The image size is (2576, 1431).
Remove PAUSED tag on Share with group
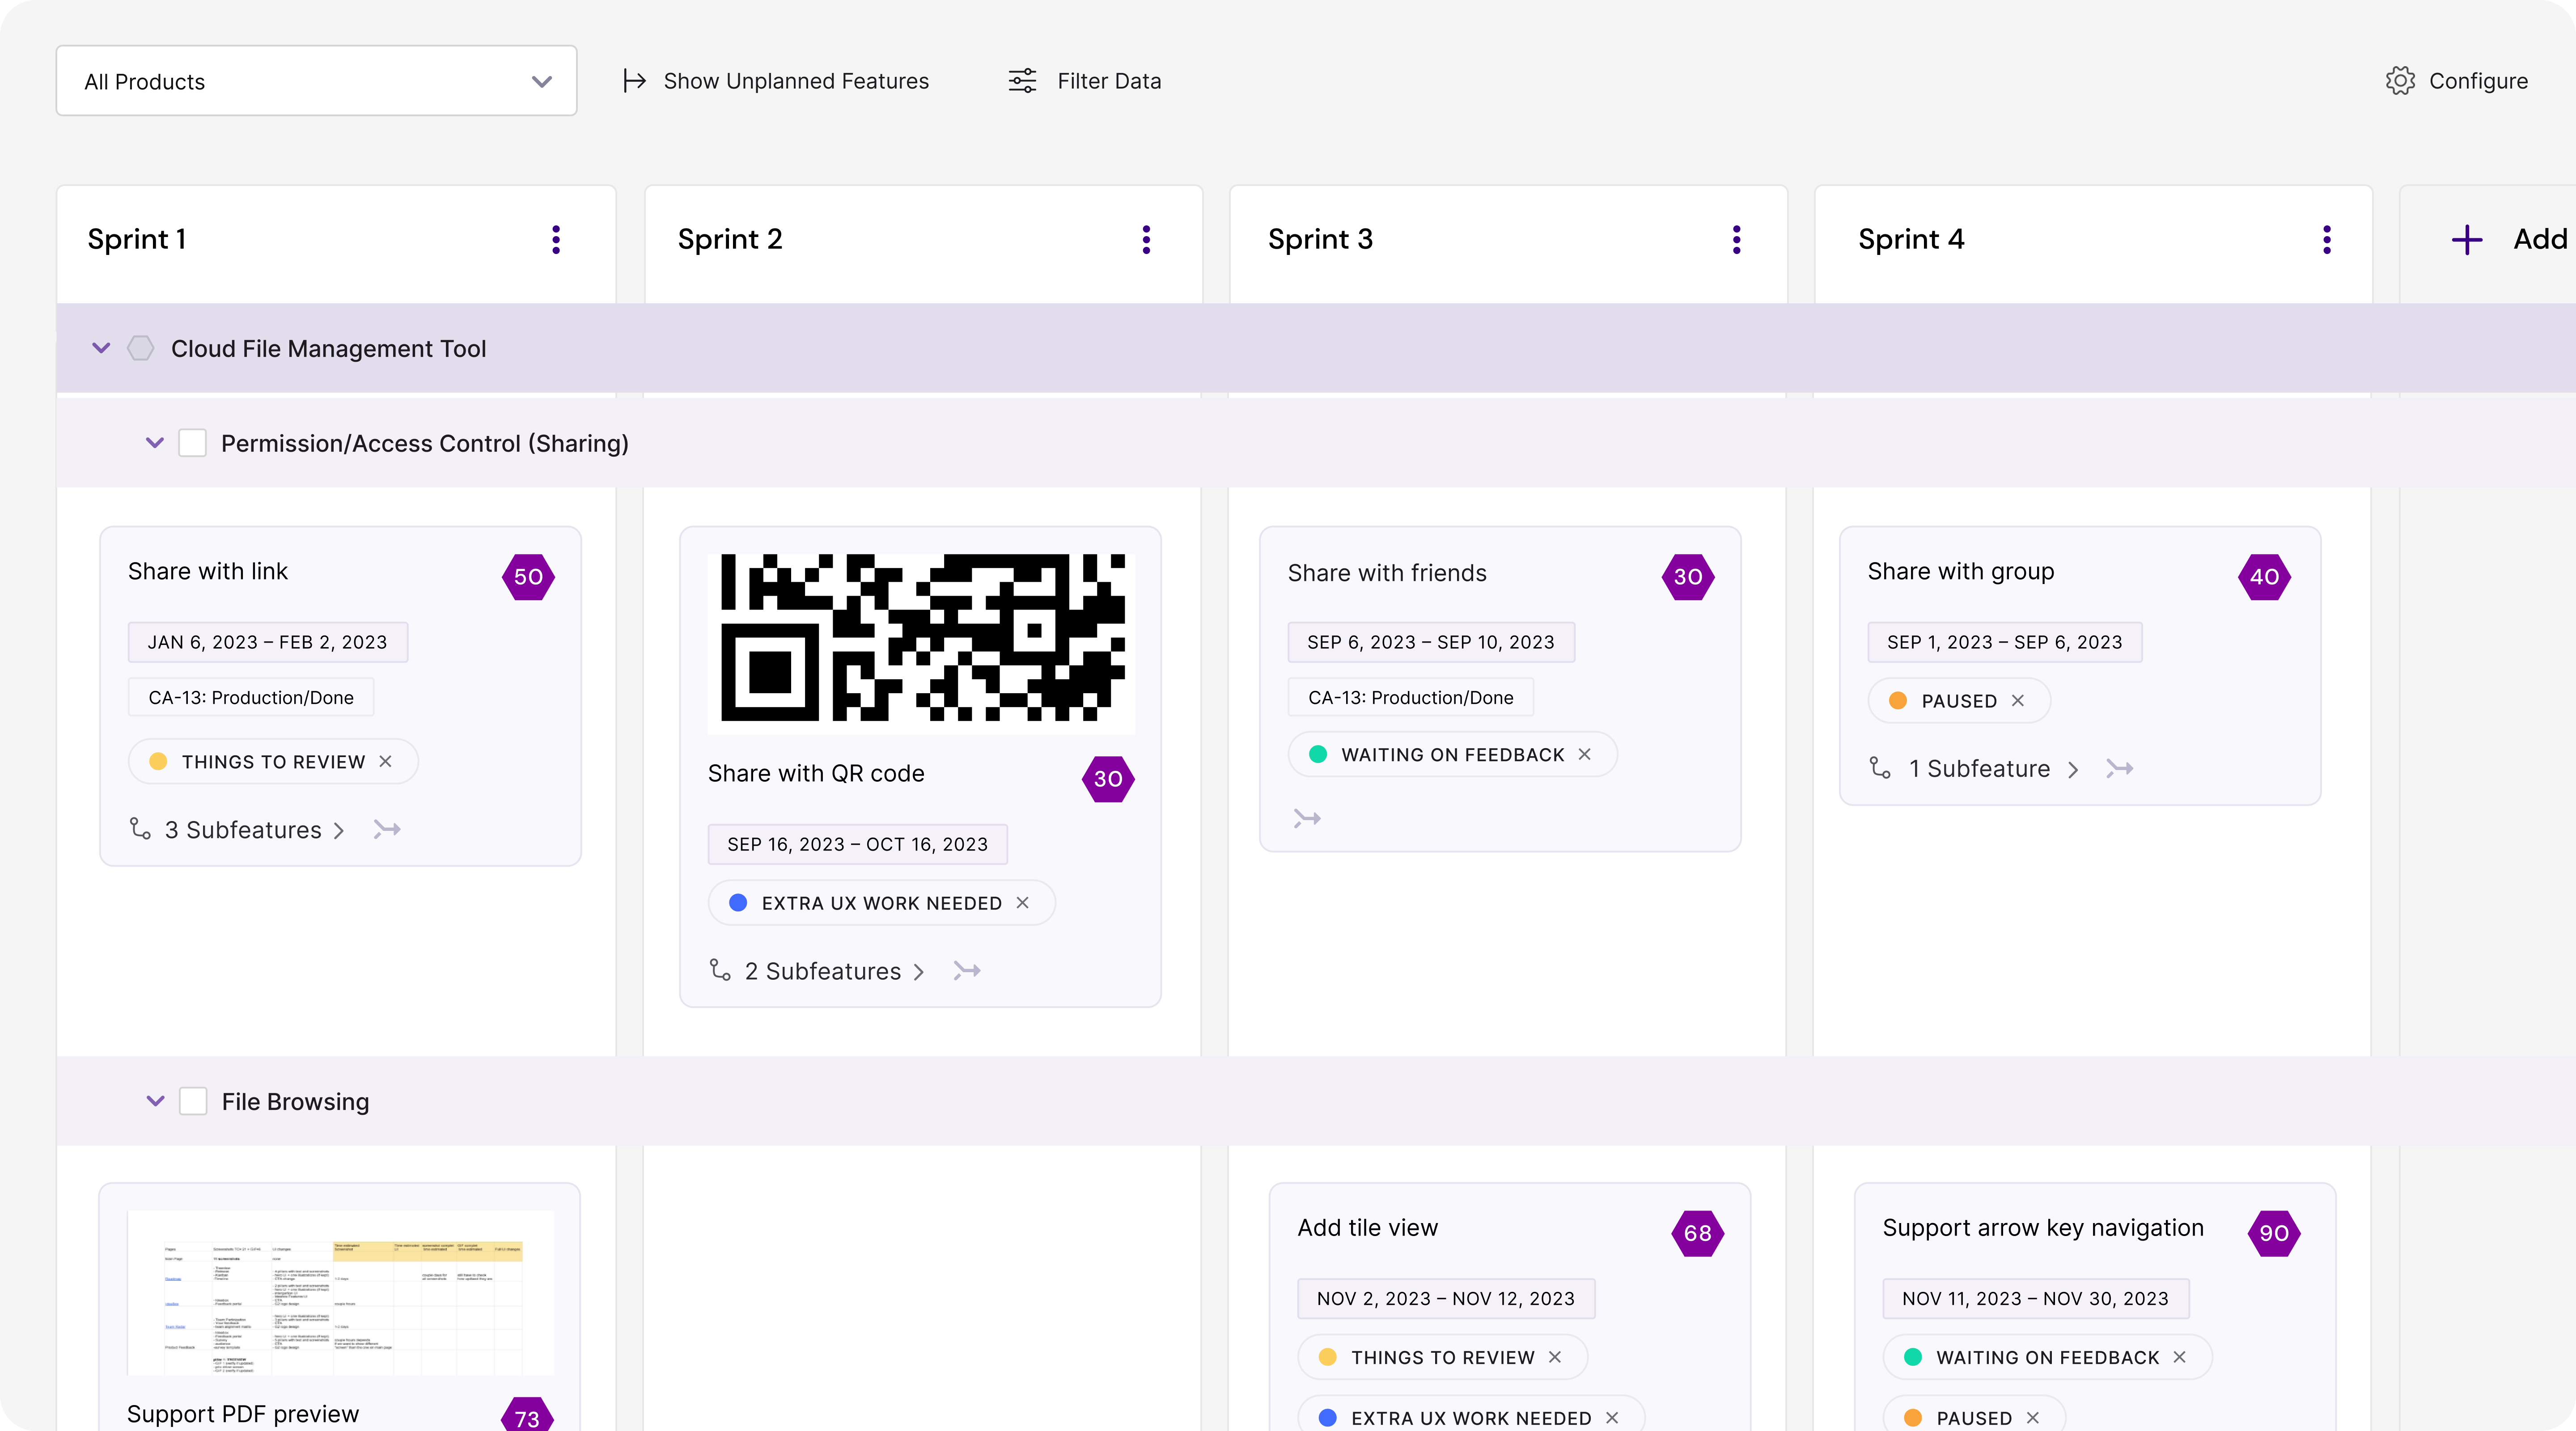coord(2017,701)
